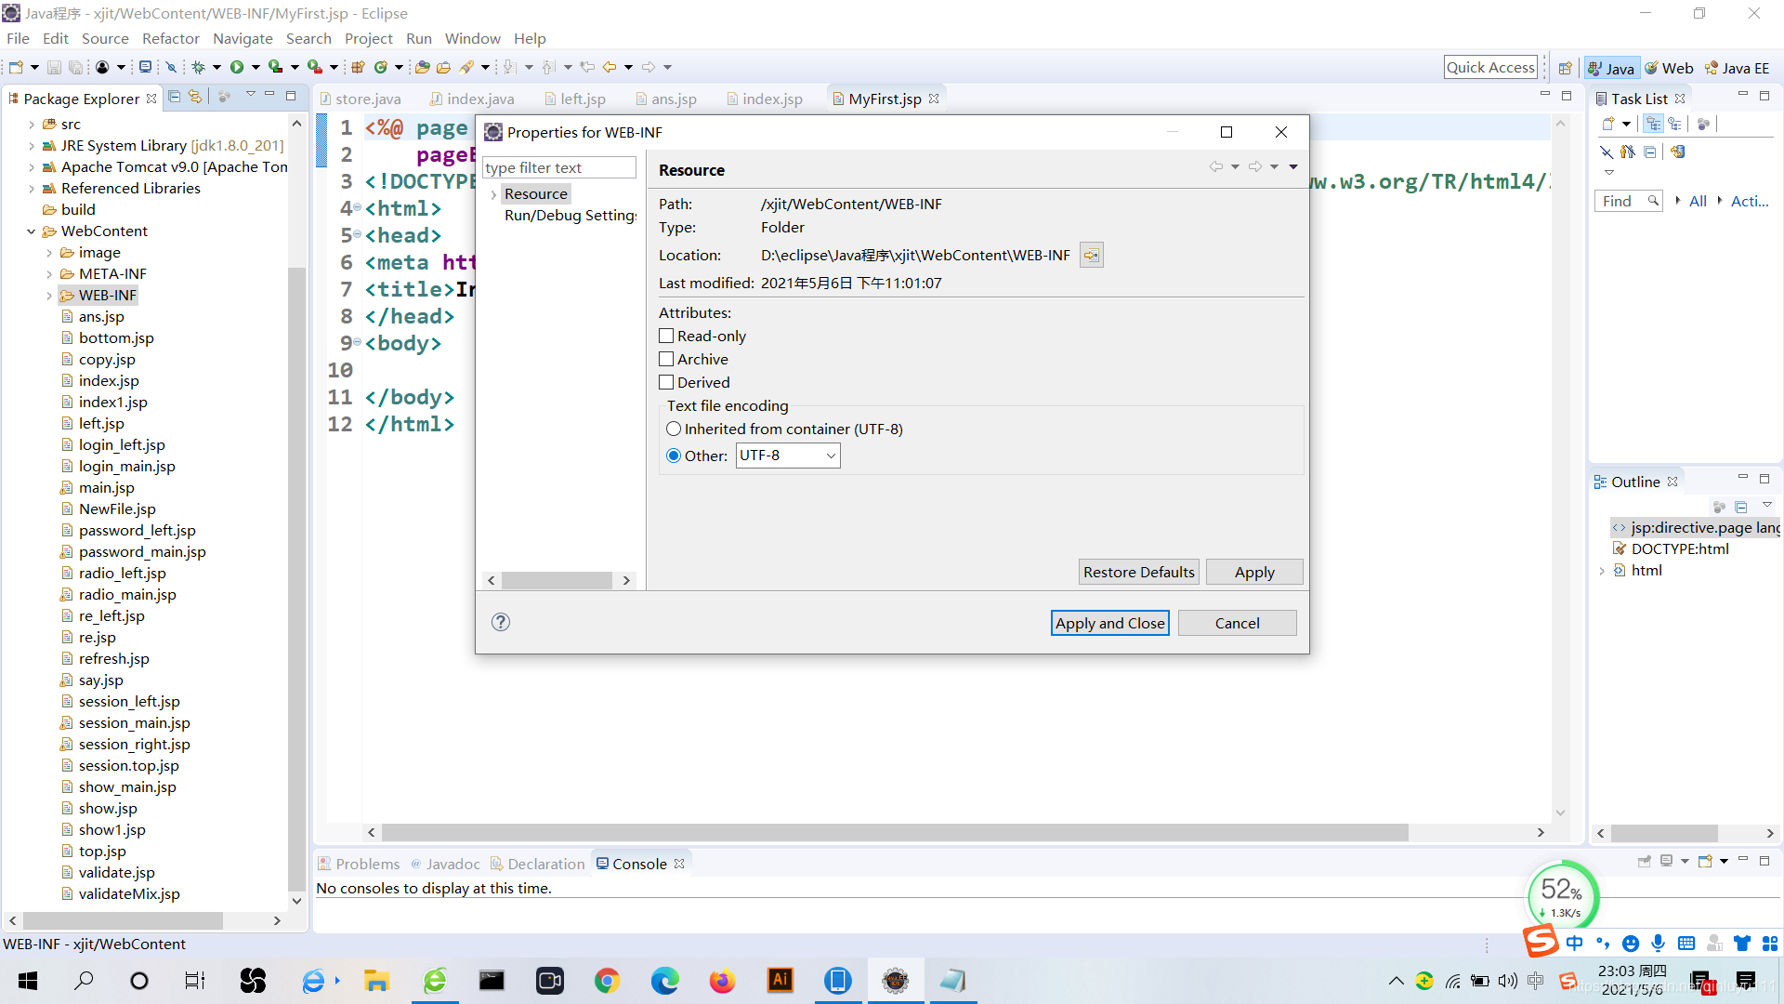Check the Derived attribute box
The image size is (1784, 1004).
point(666,382)
